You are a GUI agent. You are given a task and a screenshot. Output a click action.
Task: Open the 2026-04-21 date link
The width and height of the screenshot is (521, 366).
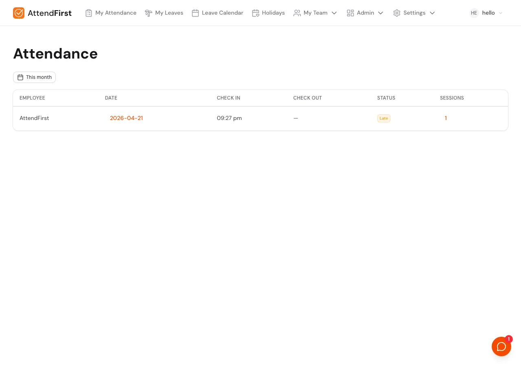coord(126,118)
